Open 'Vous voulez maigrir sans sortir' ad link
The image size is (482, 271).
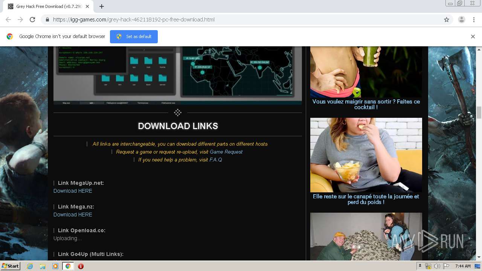366,104
